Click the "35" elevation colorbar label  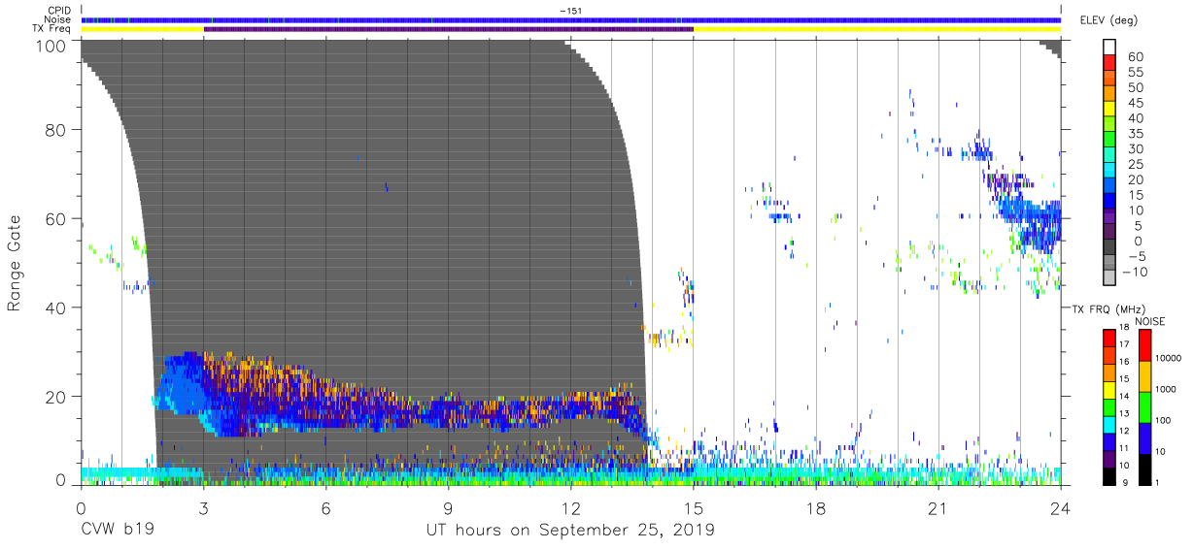pos(1136,134)
